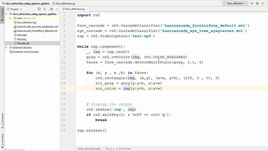268x151 pixels.
Task: Close the face_detection.py tab
Action: coord(87,9)
